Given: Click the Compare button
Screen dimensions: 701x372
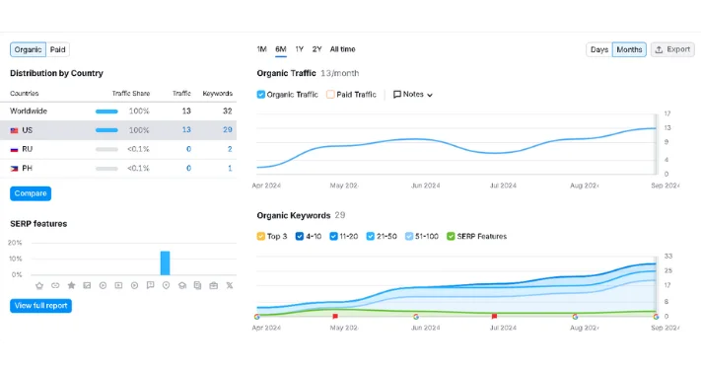Looking at the screenshot, I should [31, 193].
